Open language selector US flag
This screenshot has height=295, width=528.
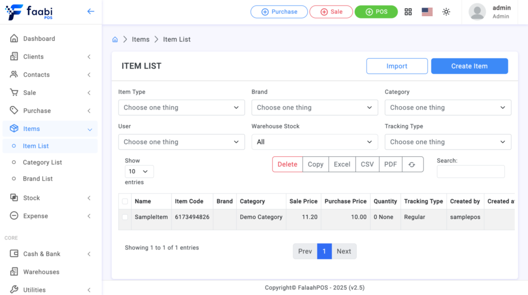(x=427, y=12)
